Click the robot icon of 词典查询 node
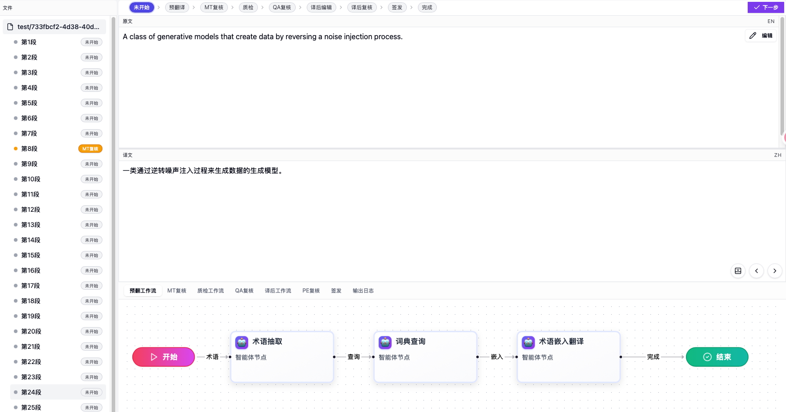Viewport: 786px width, 412px height. coord(385,342)
